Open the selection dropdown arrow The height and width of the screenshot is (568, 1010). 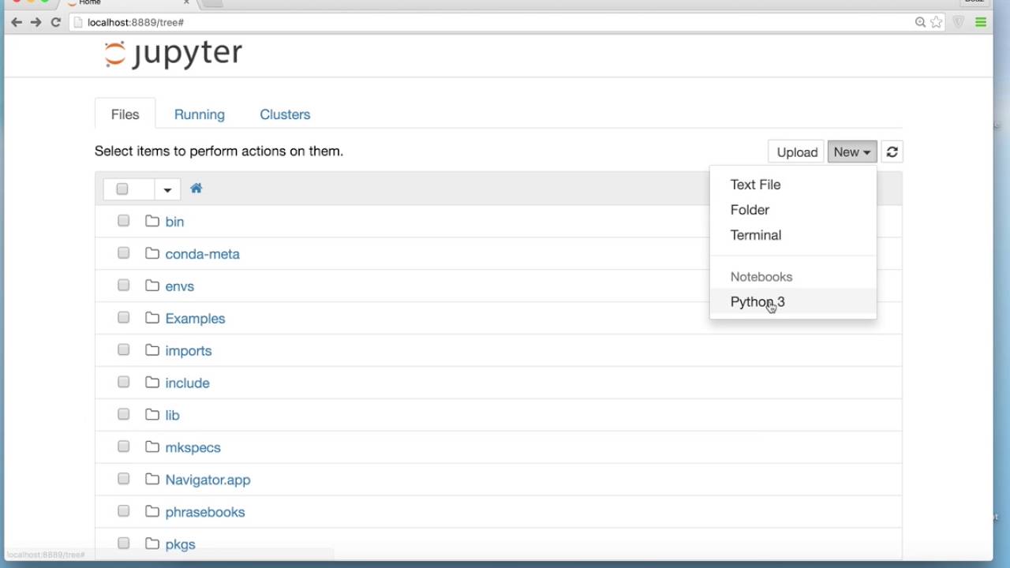point(167,189)
